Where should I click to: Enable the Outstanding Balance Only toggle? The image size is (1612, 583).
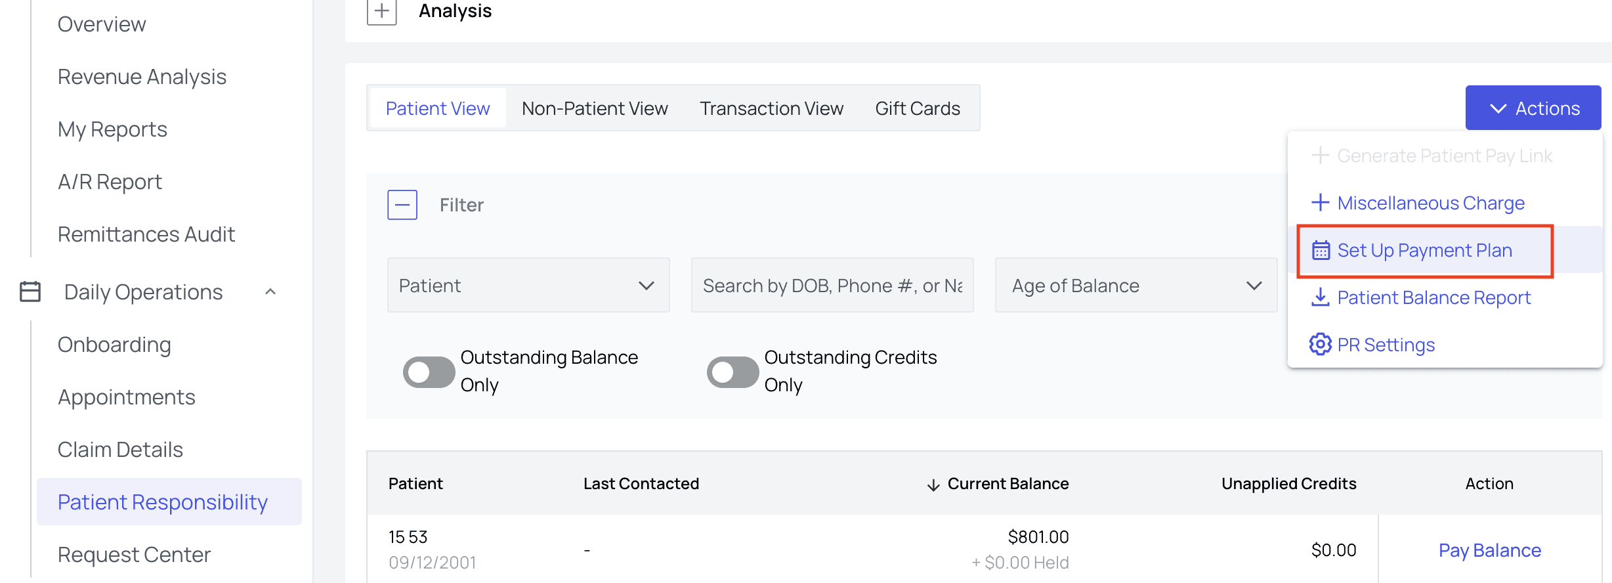[429, 372]
